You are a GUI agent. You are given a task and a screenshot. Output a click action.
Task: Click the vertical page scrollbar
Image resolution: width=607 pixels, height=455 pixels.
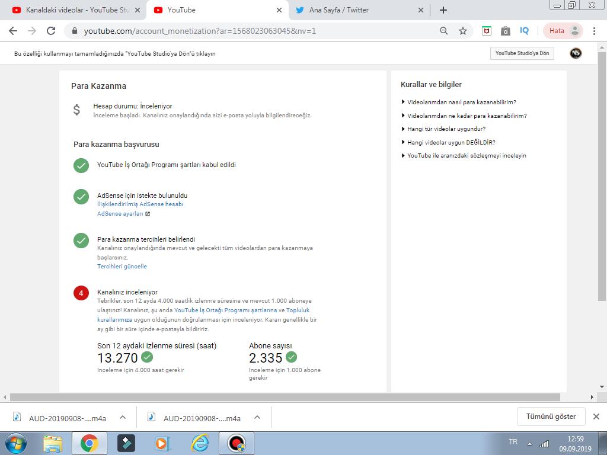pyautogui.click(x=602, y=176)
